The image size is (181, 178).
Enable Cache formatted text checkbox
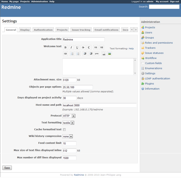(64, 130)
